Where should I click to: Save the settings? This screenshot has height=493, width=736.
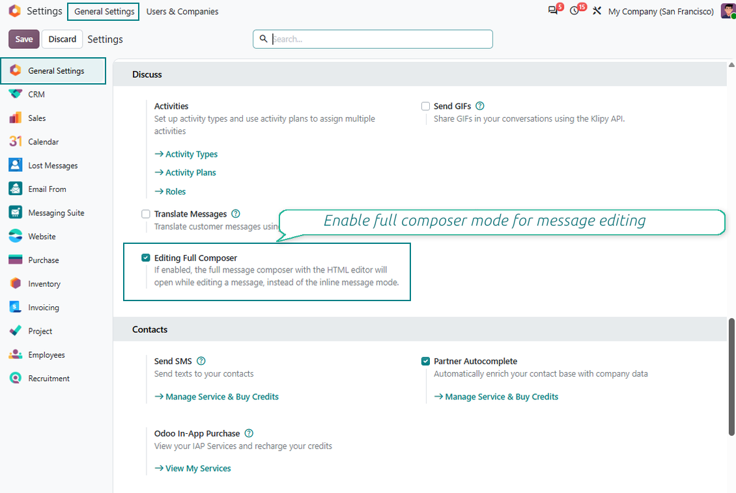click(24, 39)
